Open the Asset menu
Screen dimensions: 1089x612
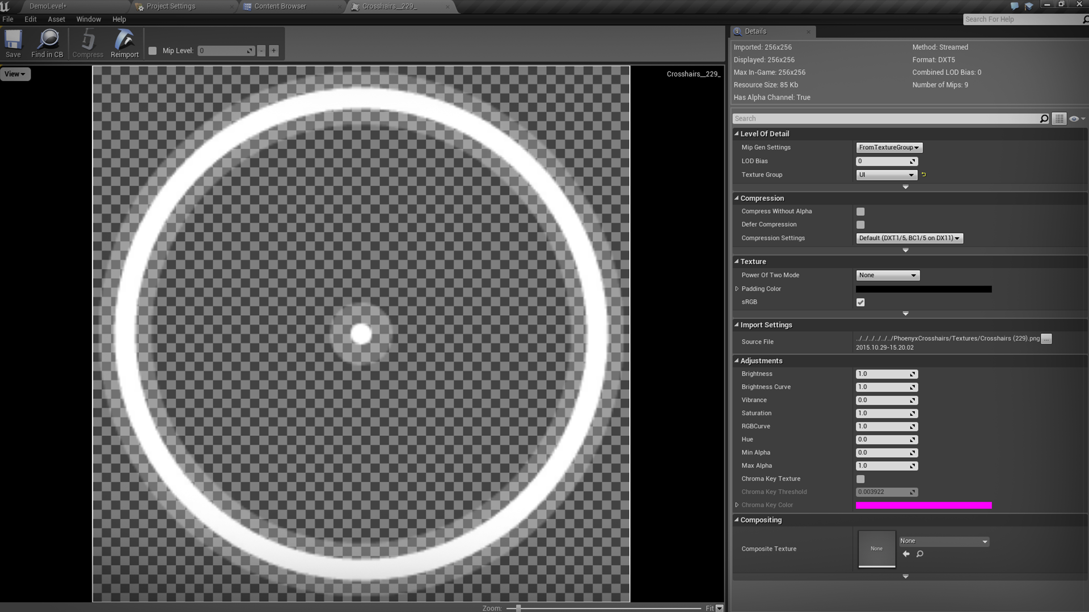(57, 19)
